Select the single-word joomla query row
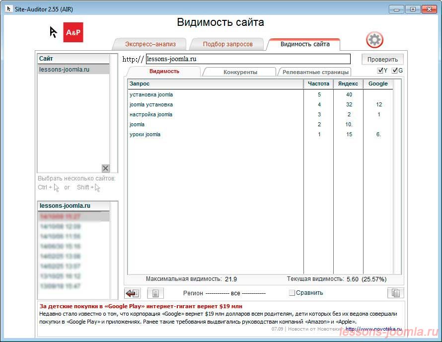Viewport: 442px width, 342px height. (260, 124)
